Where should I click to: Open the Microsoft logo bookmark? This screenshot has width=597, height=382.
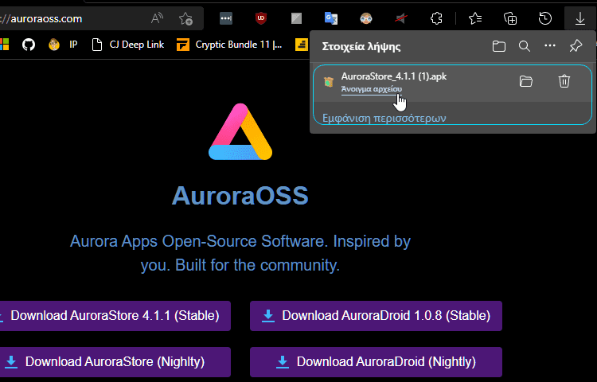[4, 45]
